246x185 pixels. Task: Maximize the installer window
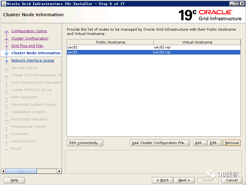click(237, 4)
